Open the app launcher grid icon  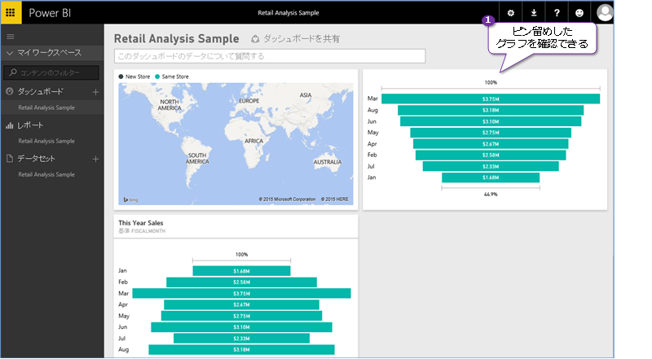(x=11, y=12)
